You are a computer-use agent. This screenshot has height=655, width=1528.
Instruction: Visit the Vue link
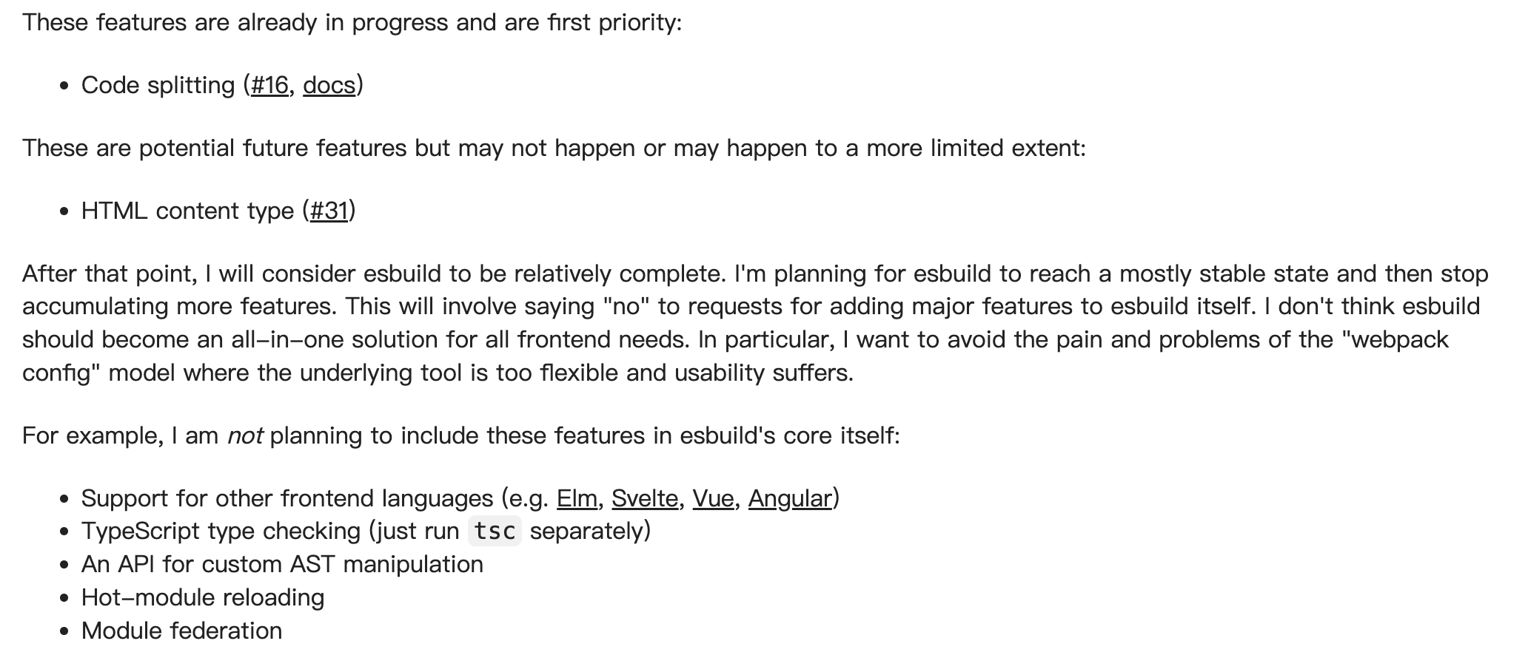pos(713,499)
